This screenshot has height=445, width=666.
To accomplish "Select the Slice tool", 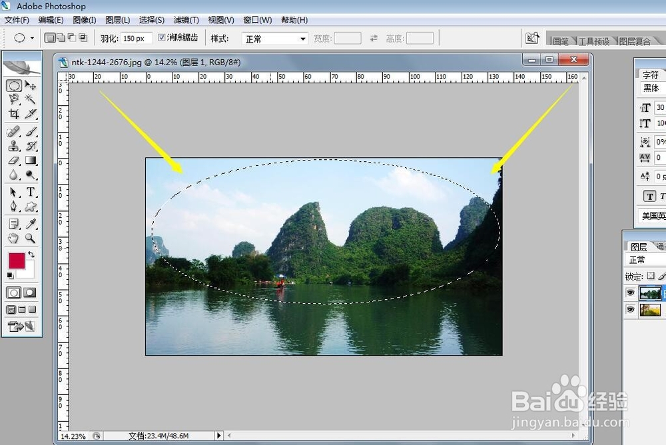I will coord(30,113).
